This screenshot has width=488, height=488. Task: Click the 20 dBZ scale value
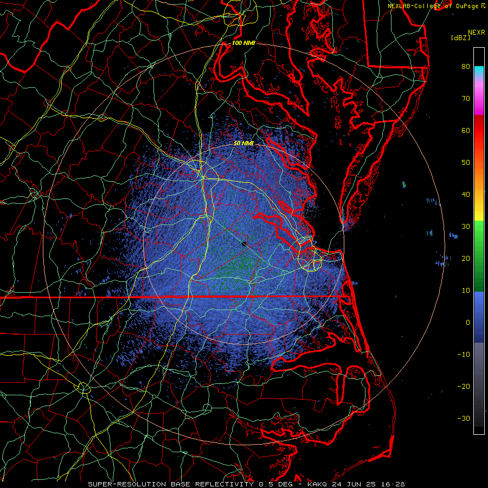pos(466,258)
